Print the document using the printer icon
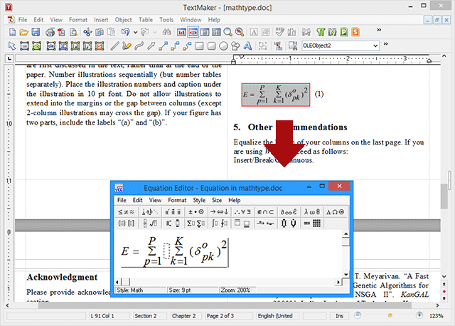Image resolution: width=455 pixels, height=326 pixels. [50, 32]
